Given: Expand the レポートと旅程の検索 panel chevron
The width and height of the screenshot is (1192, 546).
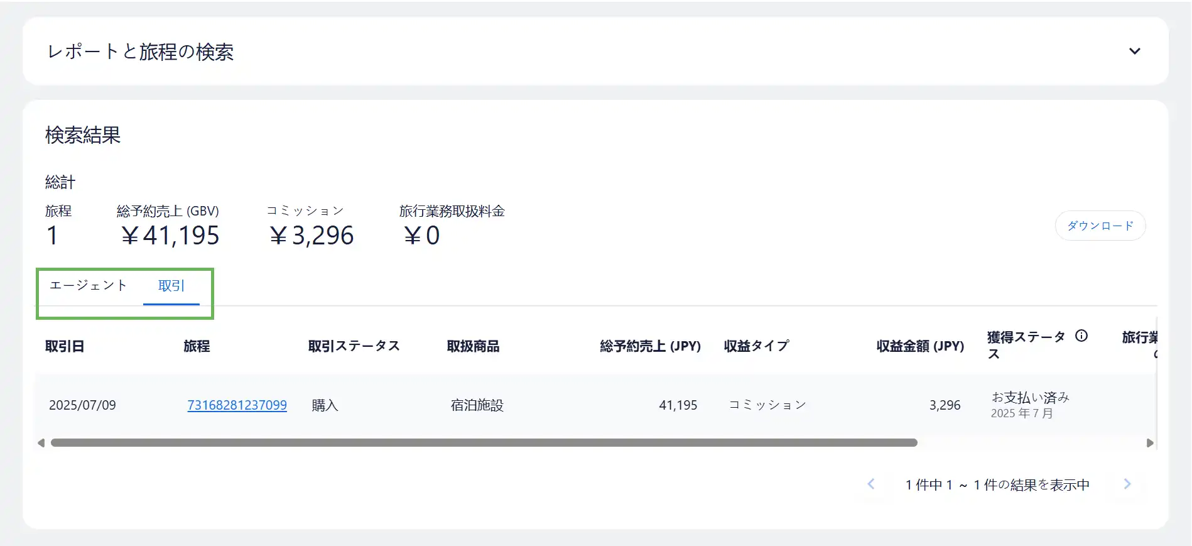Looking at the screenshot, I should tap(1134, 52).
